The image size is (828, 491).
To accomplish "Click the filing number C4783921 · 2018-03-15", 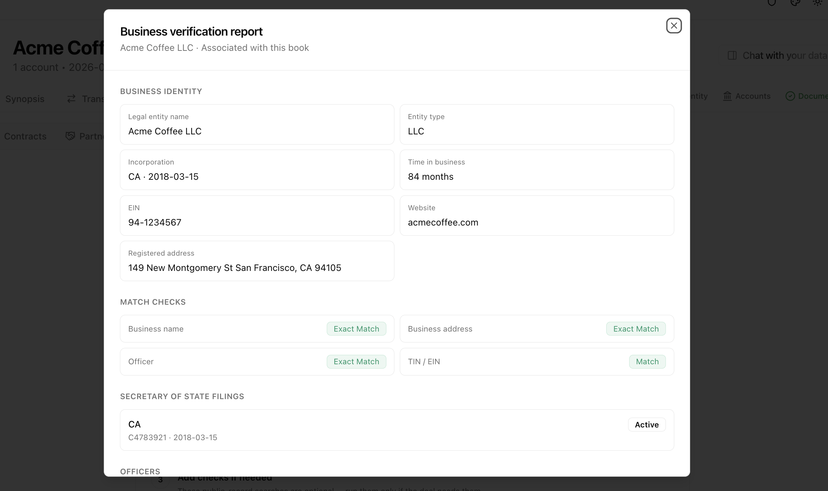I will (173, 437).
